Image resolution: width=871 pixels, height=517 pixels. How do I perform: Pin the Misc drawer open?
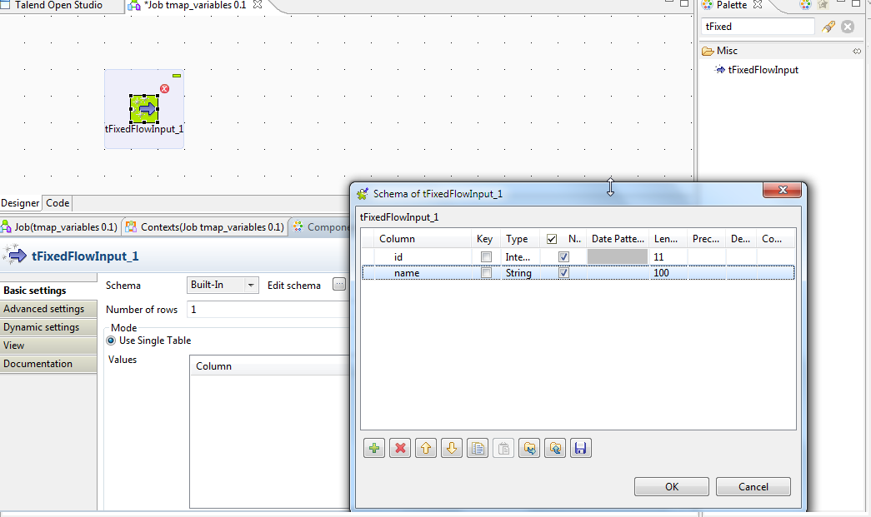pos(857,51)
